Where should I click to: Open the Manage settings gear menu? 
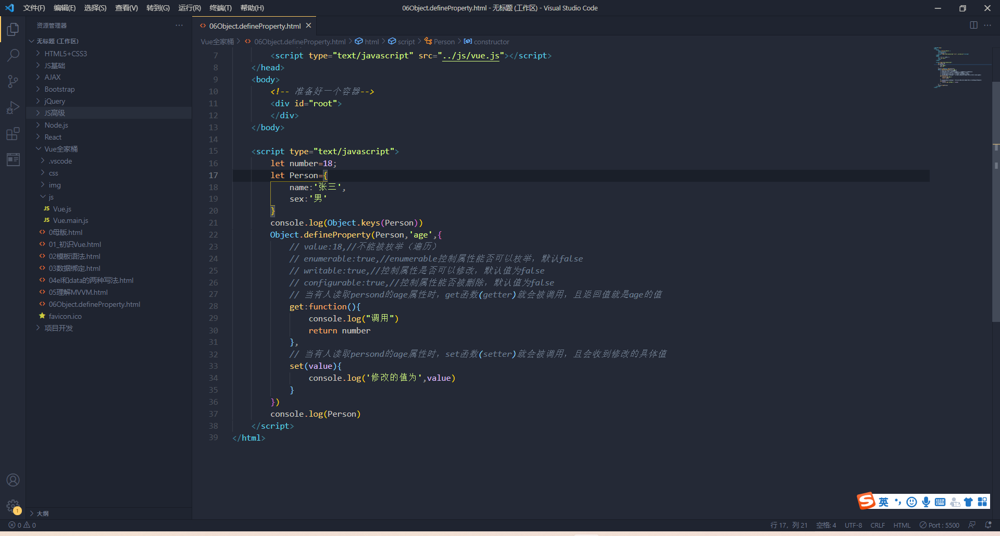[x=12, y=505]
